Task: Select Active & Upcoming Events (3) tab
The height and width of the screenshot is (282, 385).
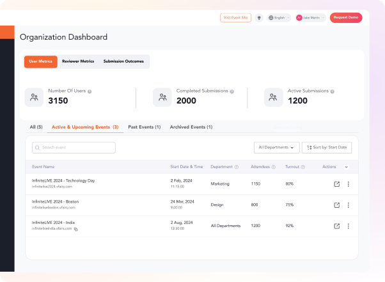Action: point(85,127)
